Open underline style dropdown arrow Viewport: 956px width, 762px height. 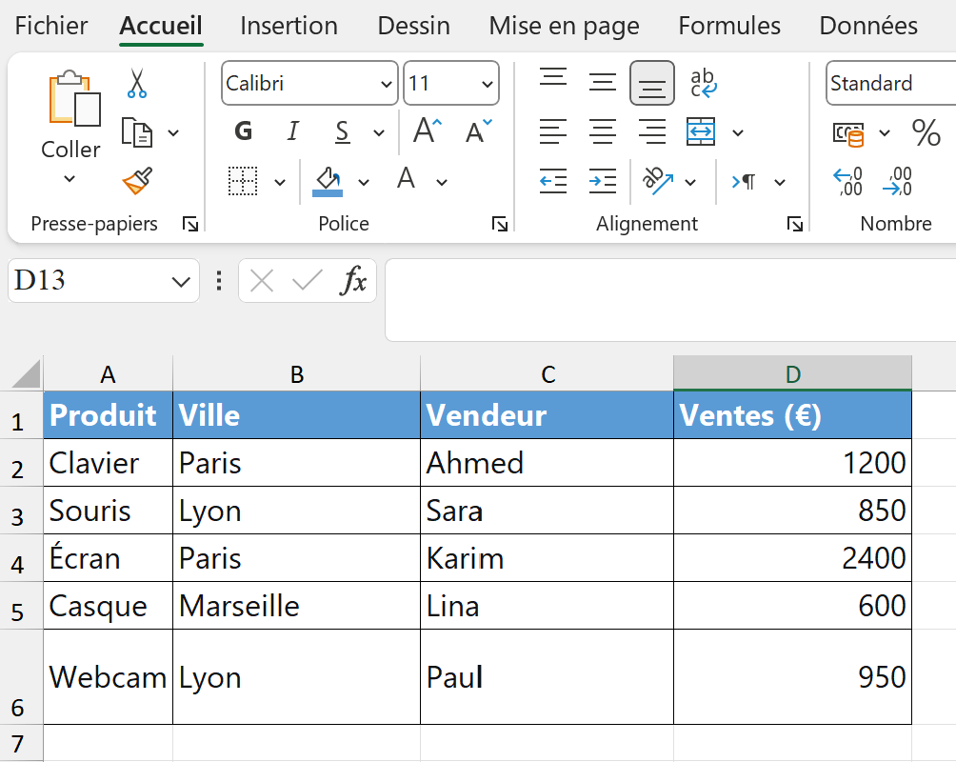379,132
